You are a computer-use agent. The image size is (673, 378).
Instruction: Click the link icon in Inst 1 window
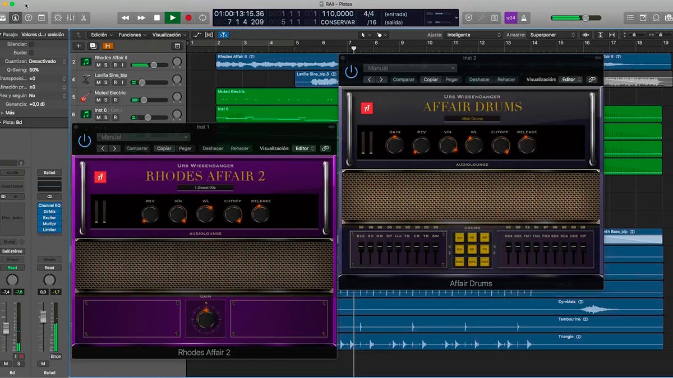(325, 148)
